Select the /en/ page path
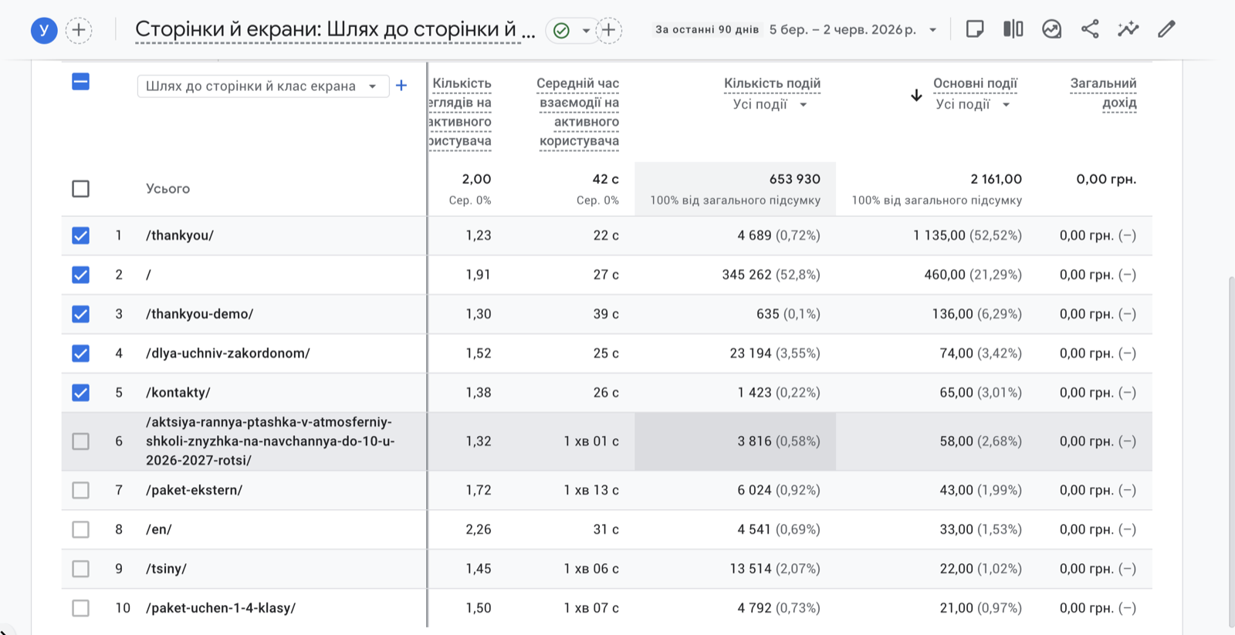 [158, 529]
